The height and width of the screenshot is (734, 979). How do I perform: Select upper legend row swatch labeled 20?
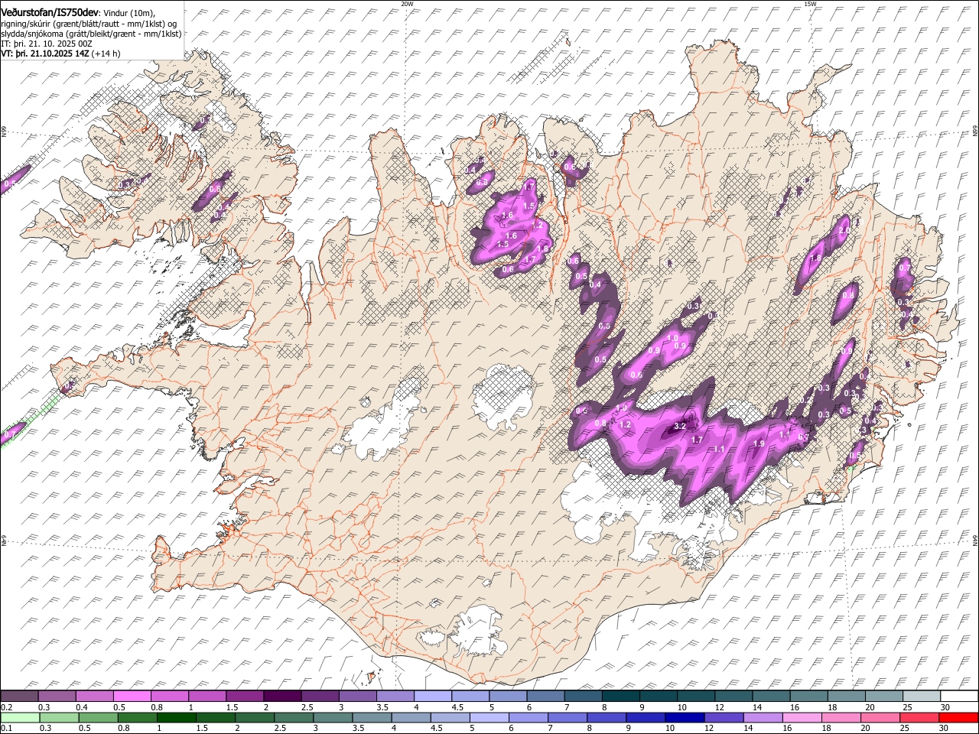[x=883, y=697]
